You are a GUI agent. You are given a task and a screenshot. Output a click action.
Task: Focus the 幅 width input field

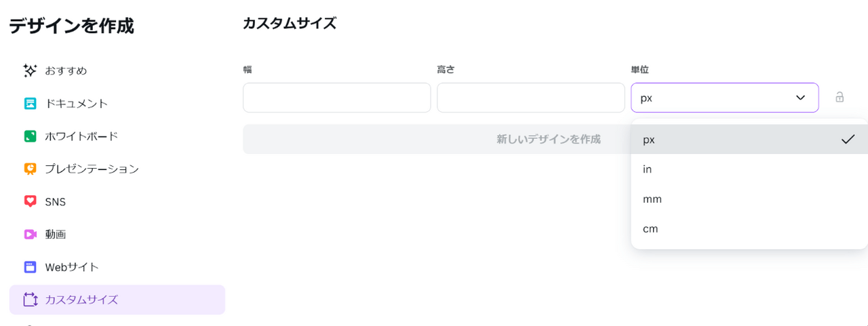(x=336, y=98)
